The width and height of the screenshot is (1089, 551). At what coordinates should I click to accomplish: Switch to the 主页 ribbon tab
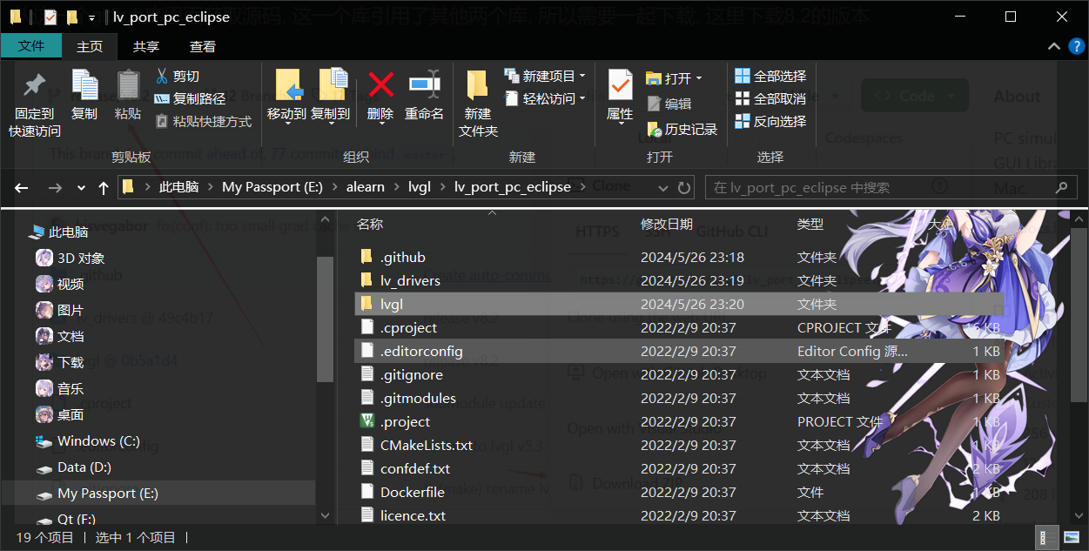(90, 46)
